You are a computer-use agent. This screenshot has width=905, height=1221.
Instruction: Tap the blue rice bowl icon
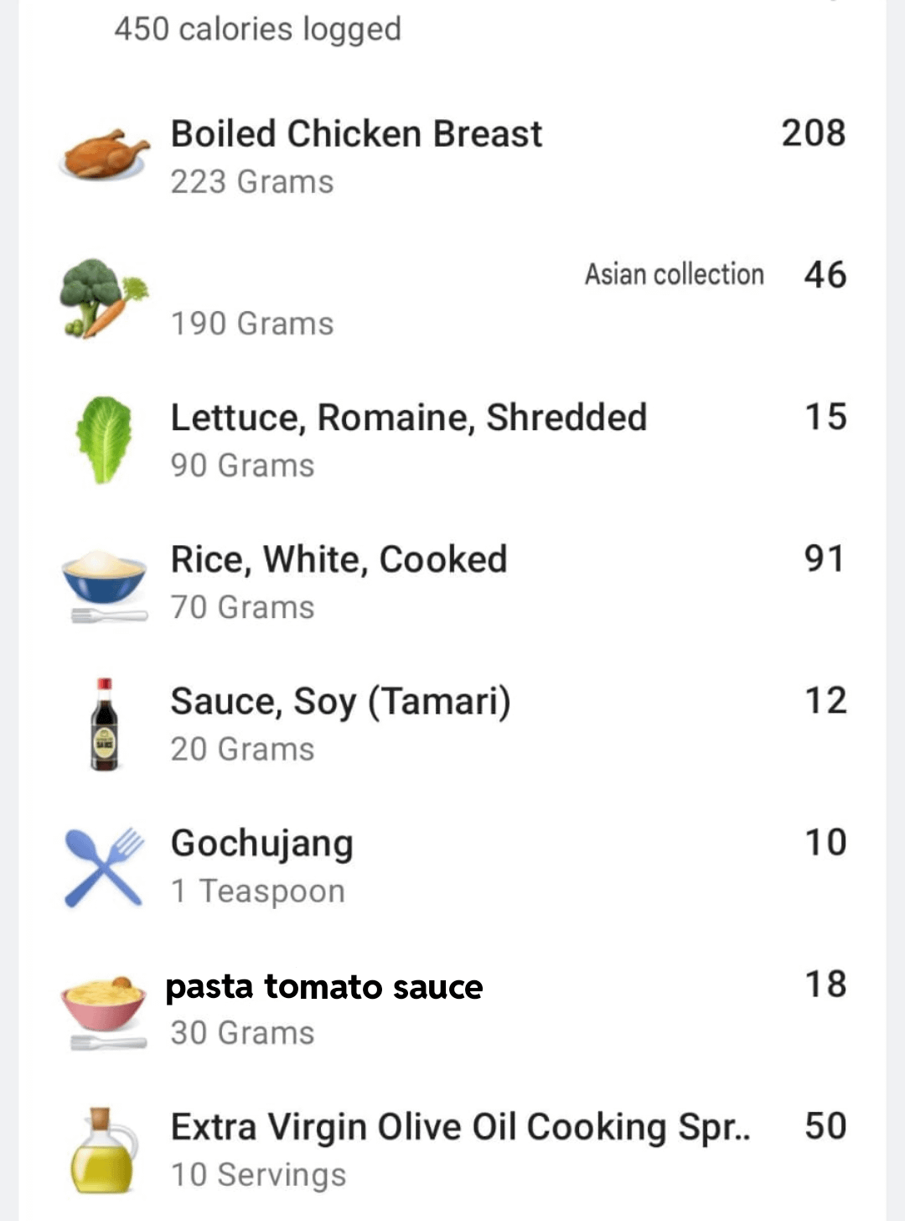tap(105, 582)
